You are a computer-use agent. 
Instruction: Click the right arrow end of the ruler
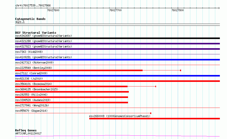(219, 8)
